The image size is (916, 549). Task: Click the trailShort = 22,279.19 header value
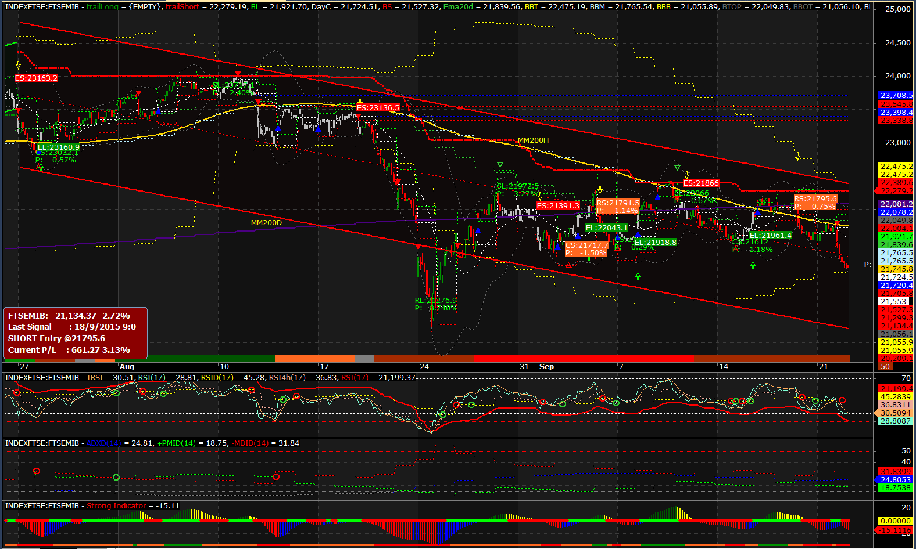[206, 7]
